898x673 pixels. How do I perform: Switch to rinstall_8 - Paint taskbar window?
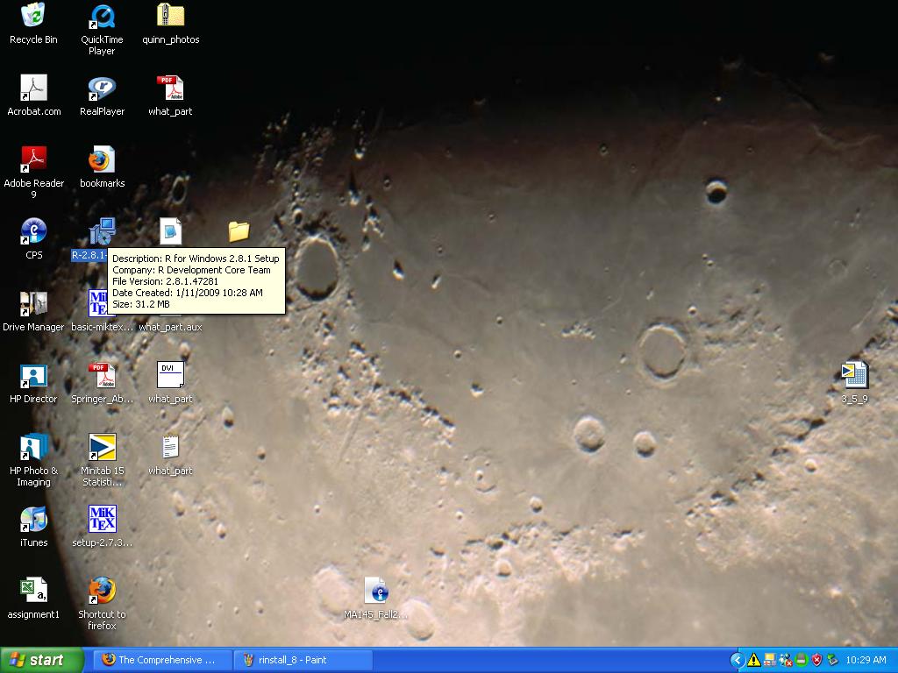click(x=303, y=660)
